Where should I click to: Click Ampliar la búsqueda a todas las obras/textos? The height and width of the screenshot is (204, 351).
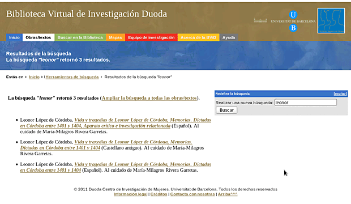pyautogui.click(x=149, y=98)
